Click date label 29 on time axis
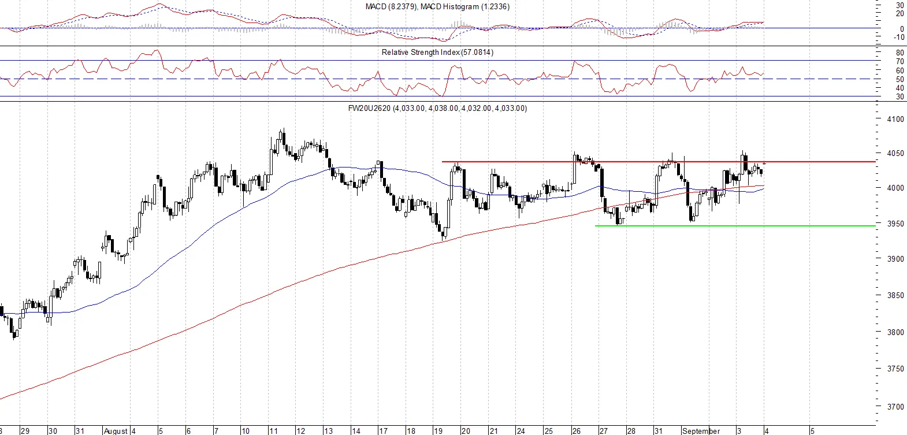This screenshot has height=435, width=907. pyautogui.click(x=25, y=431)
